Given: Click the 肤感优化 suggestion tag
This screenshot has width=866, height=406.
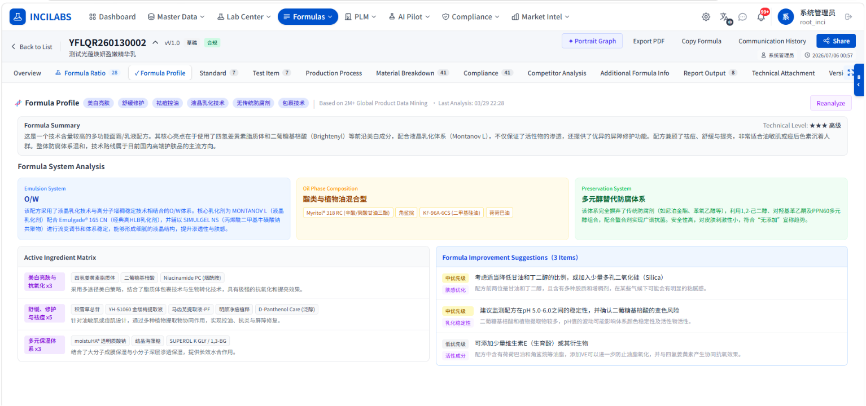Looking at the screenshot, I should 456,290.
